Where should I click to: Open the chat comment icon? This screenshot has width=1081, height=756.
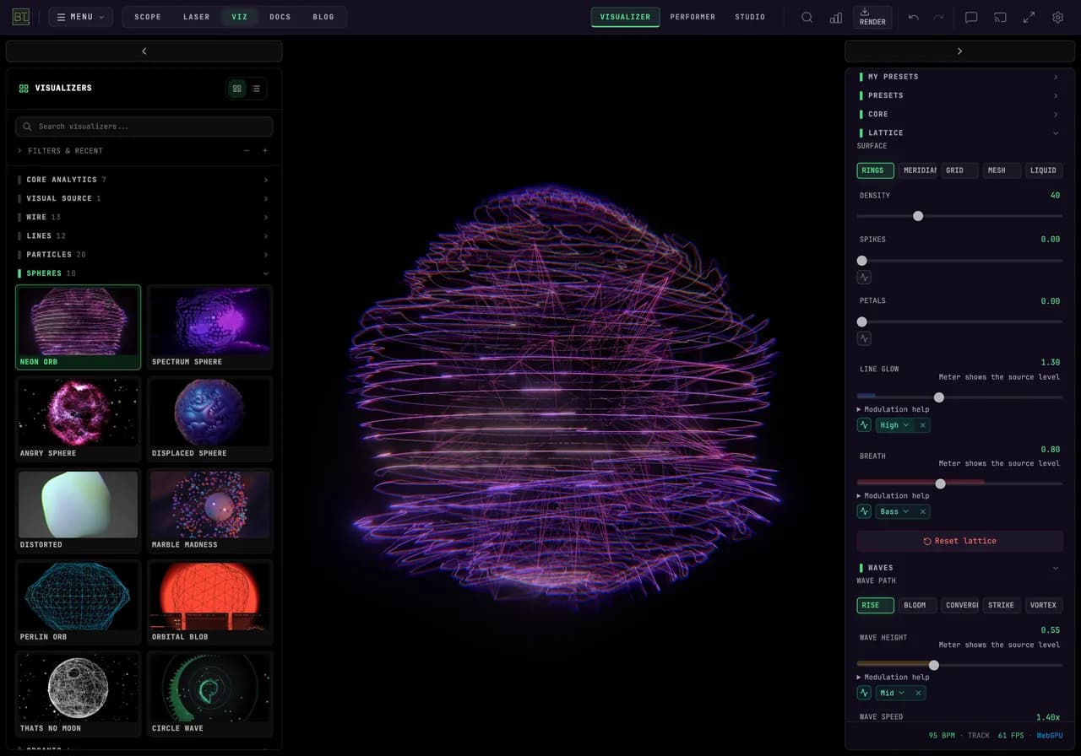(971, 17)
